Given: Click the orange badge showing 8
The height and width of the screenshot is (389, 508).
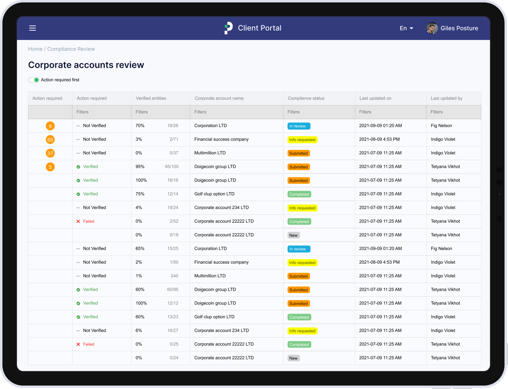Looking at the screenshot, I should [50, 126].
